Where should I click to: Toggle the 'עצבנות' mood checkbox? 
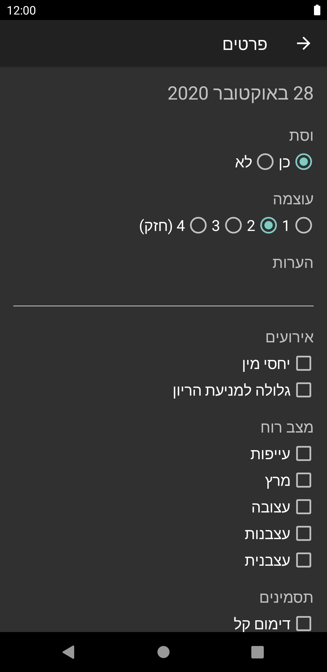click(x=303, y=533)
